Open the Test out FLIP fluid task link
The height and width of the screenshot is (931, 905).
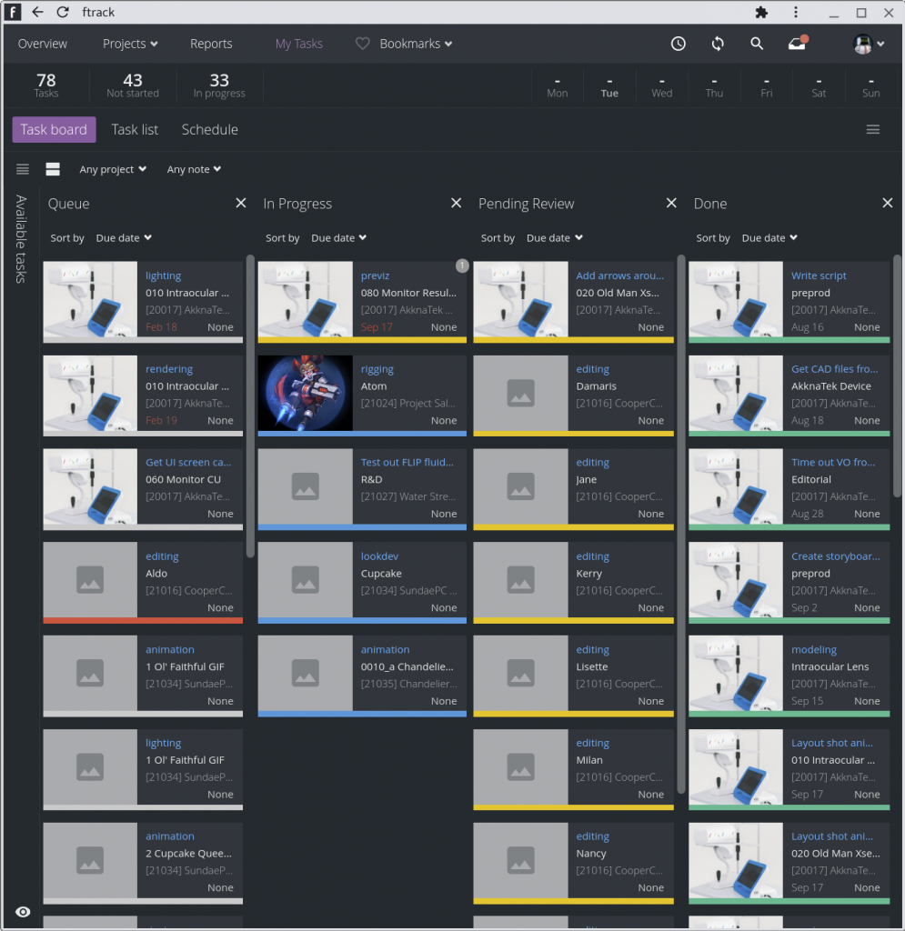click(x=407, y=462)
